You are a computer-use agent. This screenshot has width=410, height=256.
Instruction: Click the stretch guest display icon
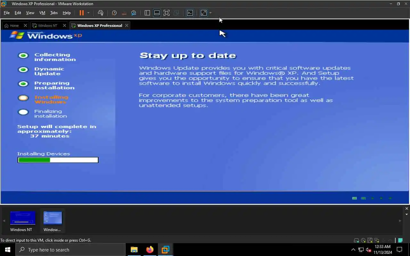204,13
